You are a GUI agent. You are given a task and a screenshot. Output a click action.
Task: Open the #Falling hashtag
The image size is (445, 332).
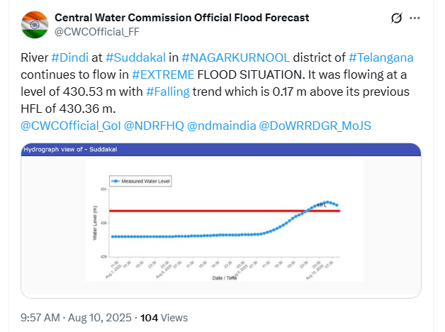pyautogui.click(x=167, y=92)
